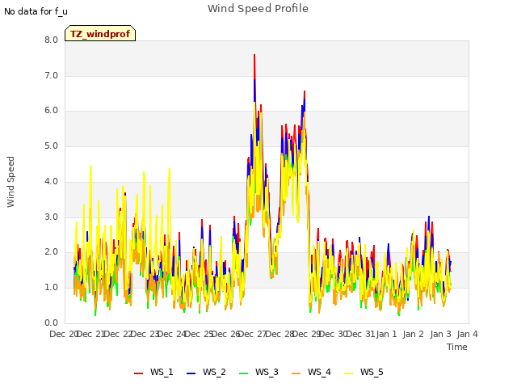This screenshot has height=388, width=517.
Task: Select the WS_5 legend label
Action: click(x=372, y=372)
